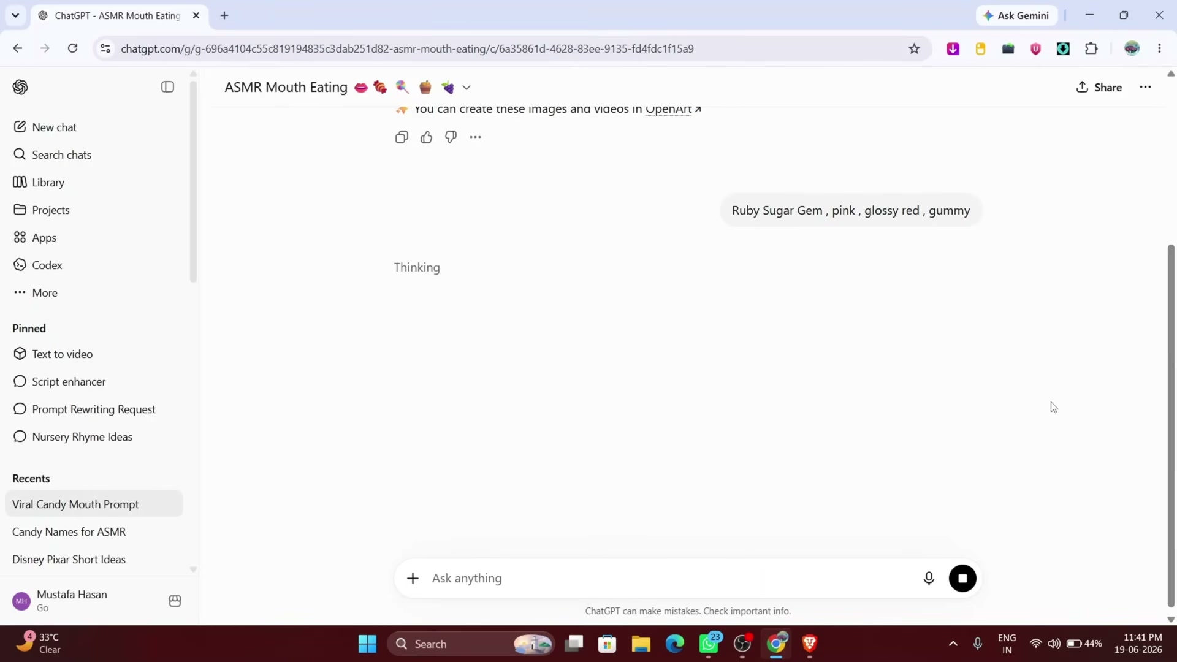Follow the OpenArt link

point(673,109)
